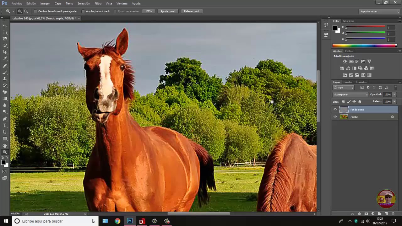This screenshot has width=402, height=226.
Task: Expand the Opacidad dropdown arrow
Action: (x=394, y=94)
